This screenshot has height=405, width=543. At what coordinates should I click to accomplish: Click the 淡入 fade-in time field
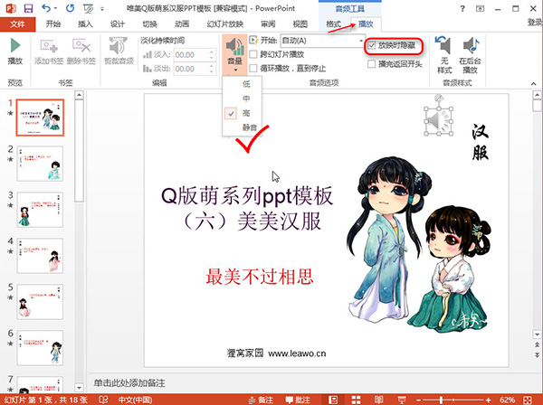191,54
